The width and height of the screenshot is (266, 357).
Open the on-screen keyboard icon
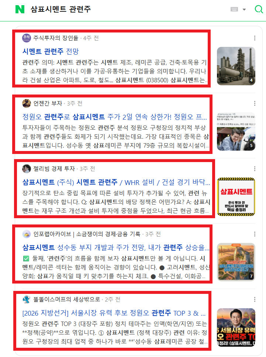point(234,9)
